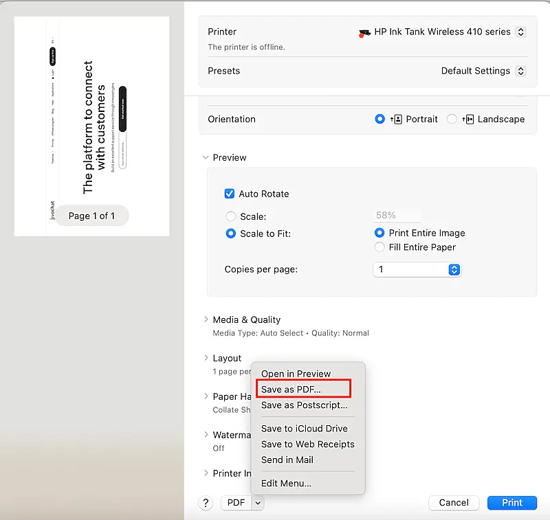This screenshot has width=550, height=520.
Task: Select the Scale radio button
Action: tap(230, 215)
